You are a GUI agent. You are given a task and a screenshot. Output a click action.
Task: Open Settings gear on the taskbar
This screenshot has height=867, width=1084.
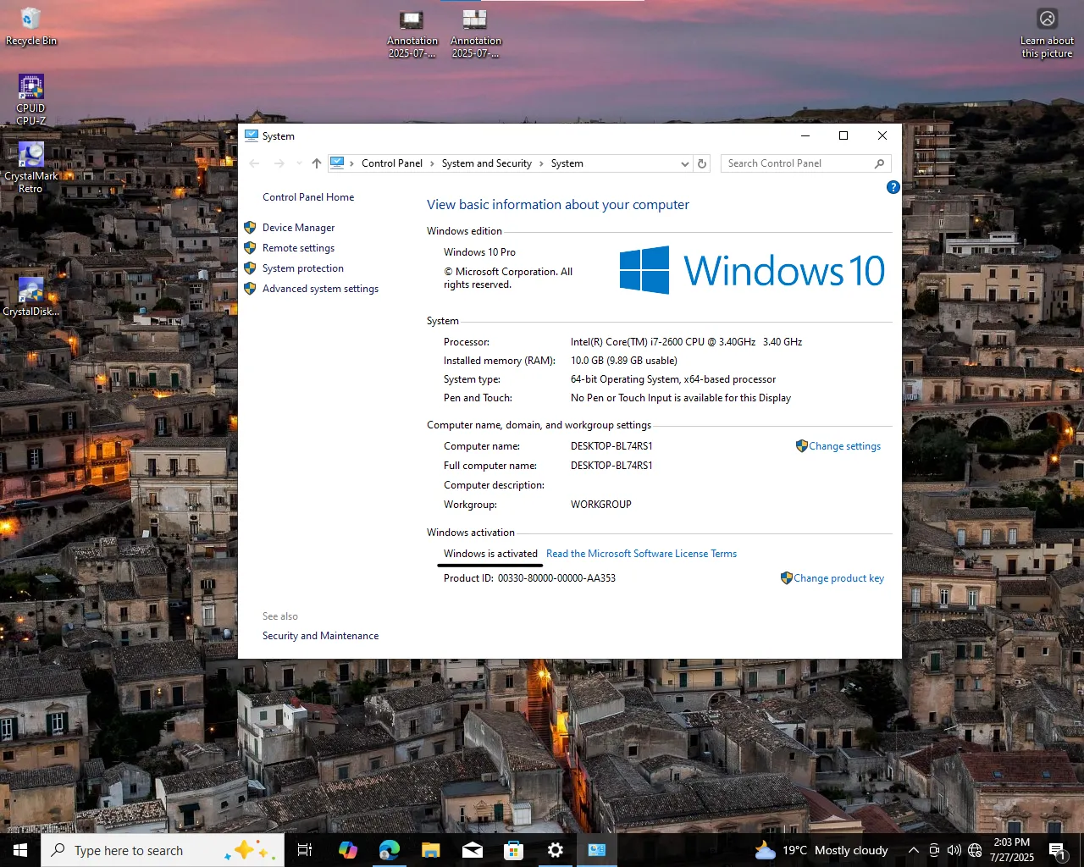[556, 850]
